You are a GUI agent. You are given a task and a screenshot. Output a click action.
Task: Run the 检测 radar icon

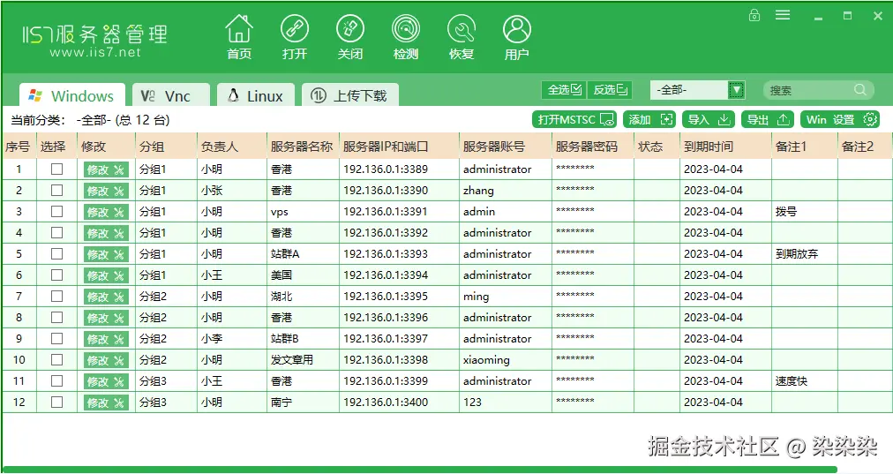(406, 38)
